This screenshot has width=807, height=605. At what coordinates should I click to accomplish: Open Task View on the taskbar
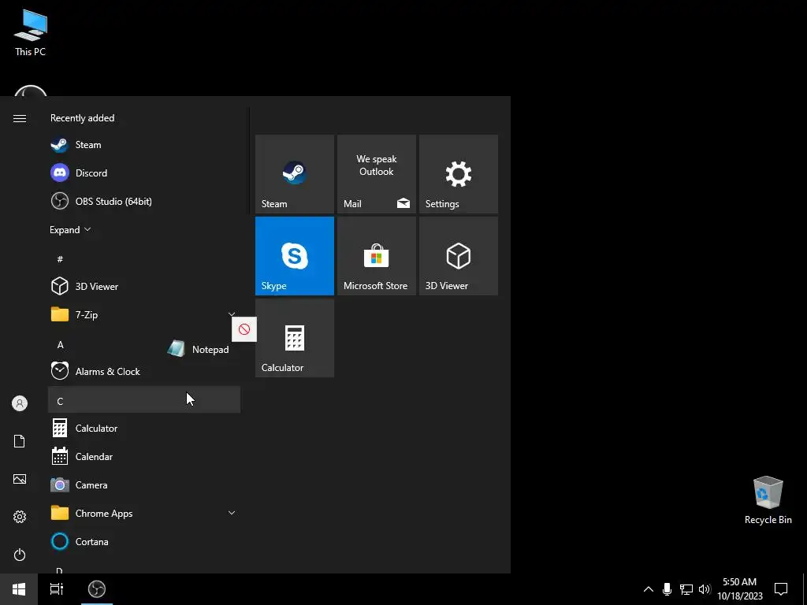click(x=57, y=589)
